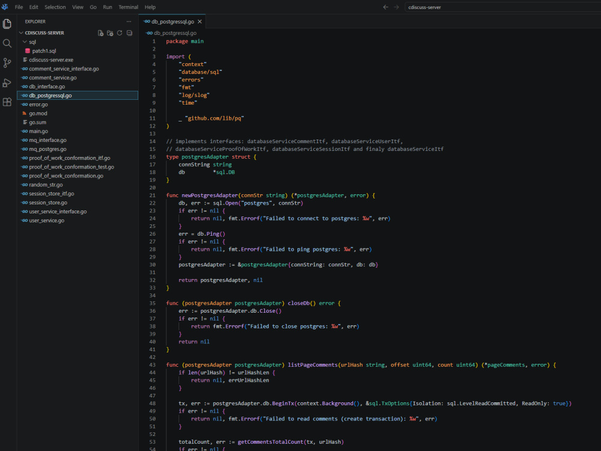Click the "github.com/lib/pq" import string
The image size is (601, 451).
click(215, 118)
